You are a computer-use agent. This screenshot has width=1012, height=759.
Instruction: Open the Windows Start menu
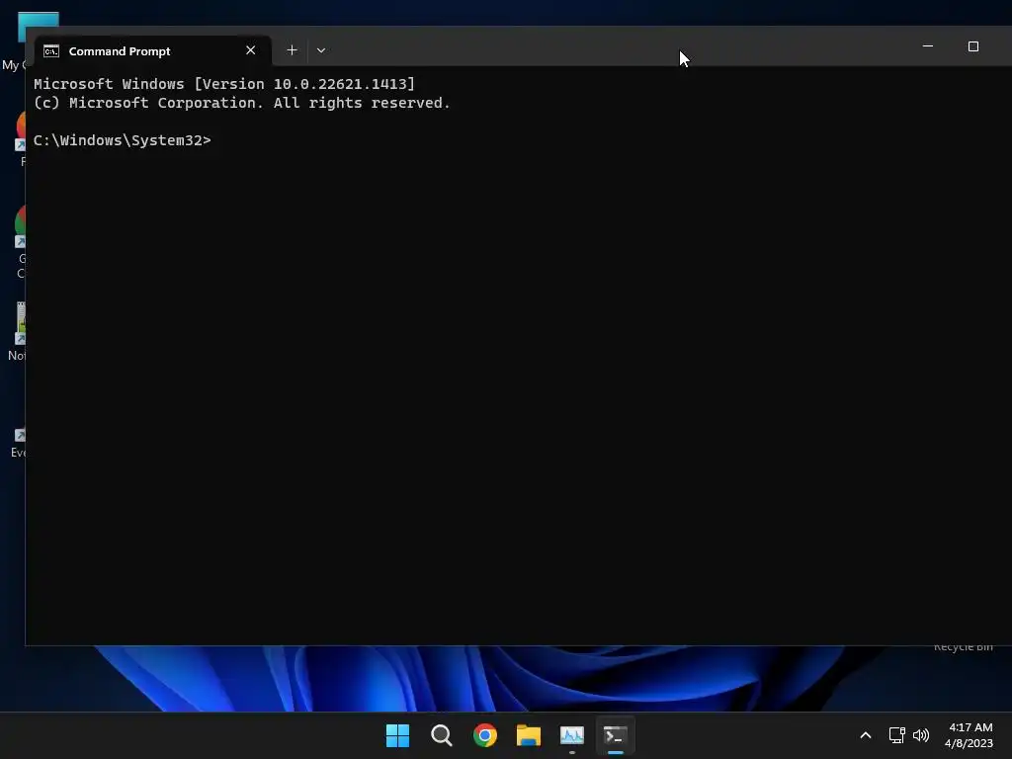tap(397, 735)
